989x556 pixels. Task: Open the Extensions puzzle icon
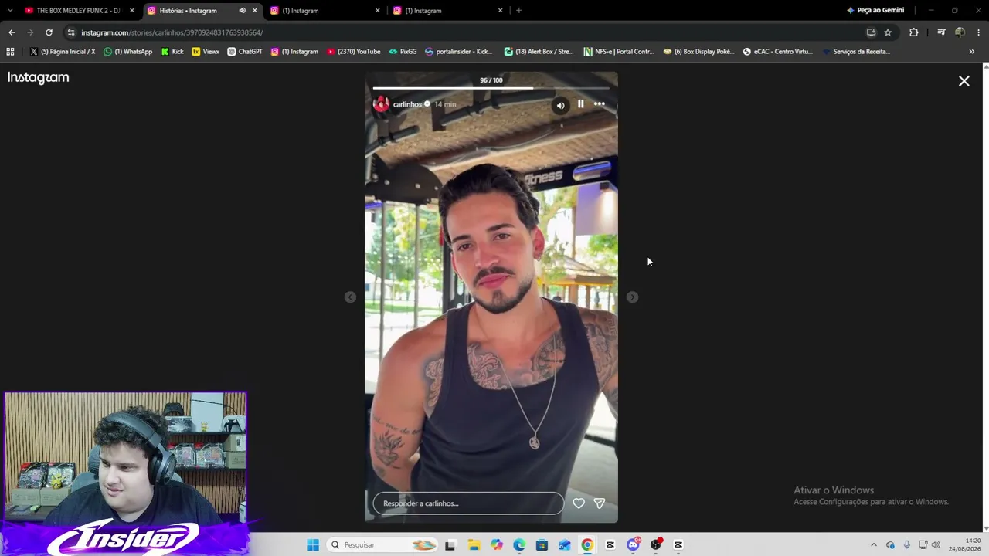914,32
